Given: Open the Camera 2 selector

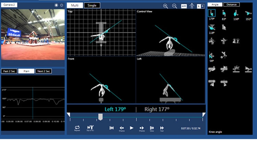Looking at the screenshot, I should 9,5.
